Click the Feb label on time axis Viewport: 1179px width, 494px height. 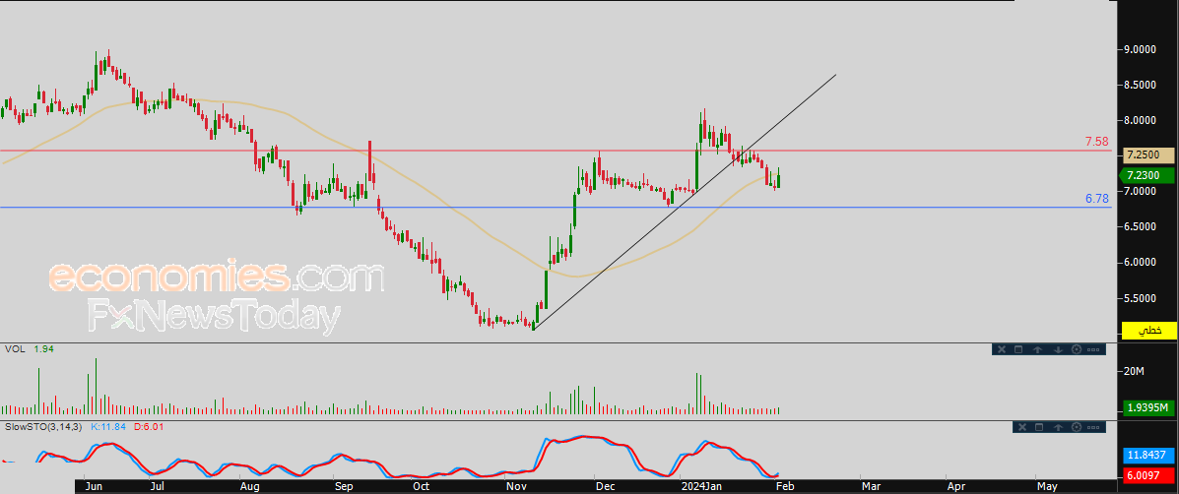click(783, 486)
